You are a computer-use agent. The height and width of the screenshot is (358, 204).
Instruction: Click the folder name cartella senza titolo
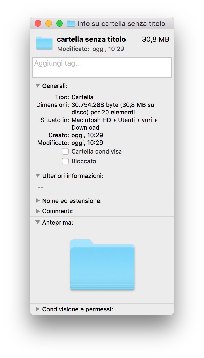[91, 39]
